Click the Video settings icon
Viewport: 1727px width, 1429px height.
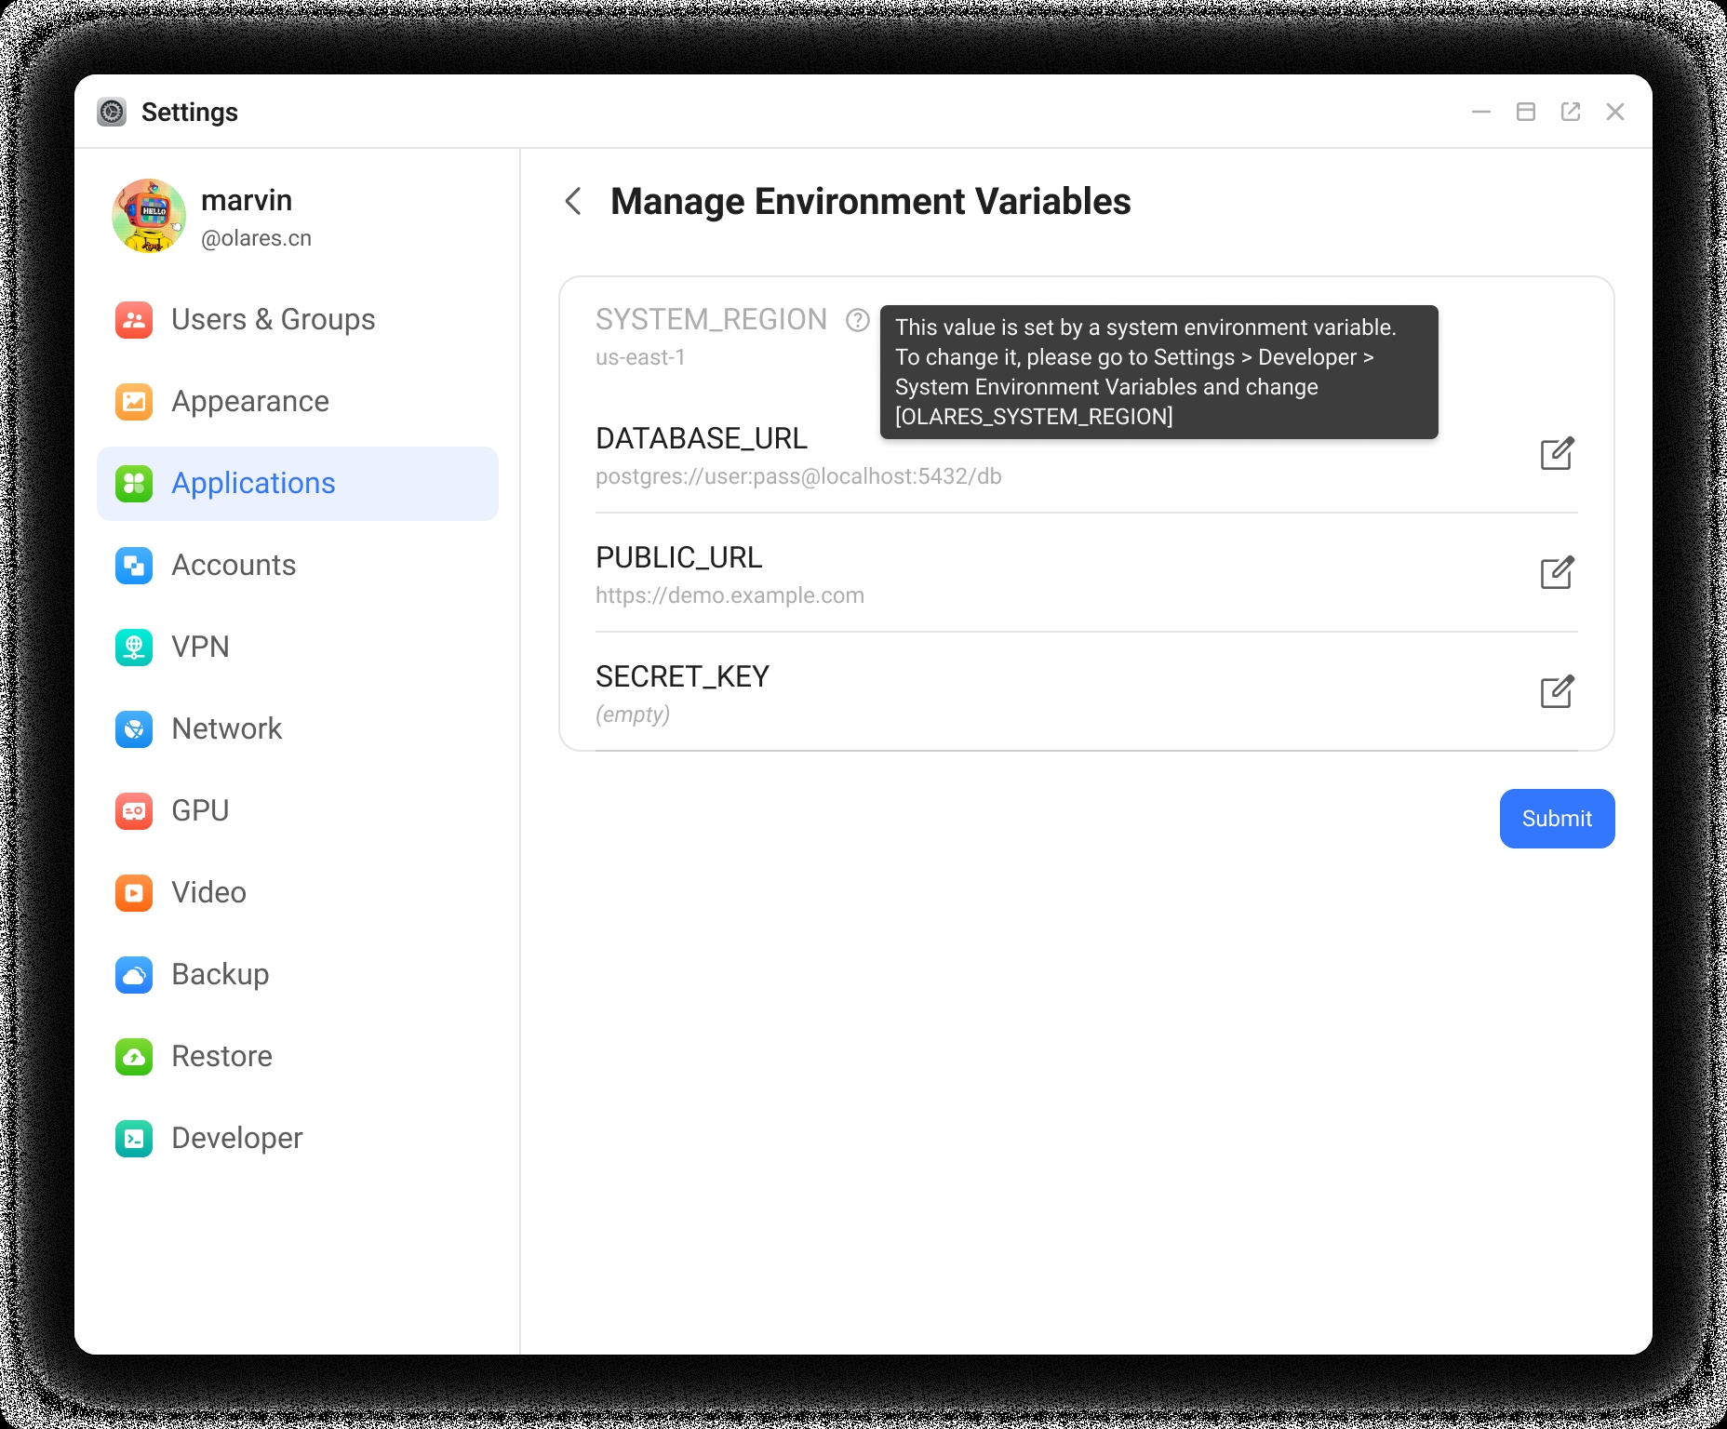click(134, 893)
